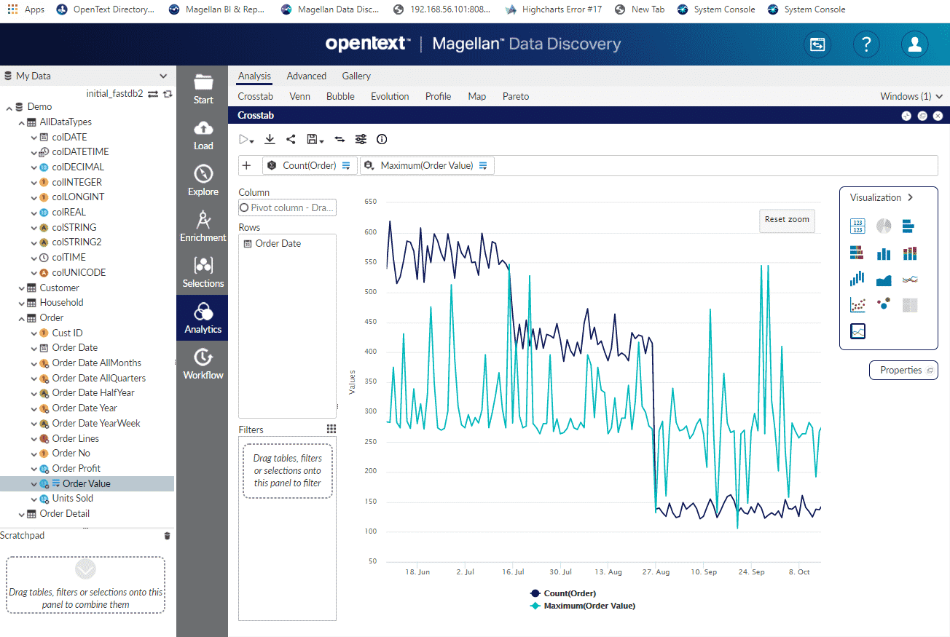Click the info icon in the toolbar
Screen dimensions: 950x637
[x=381, y=139]
